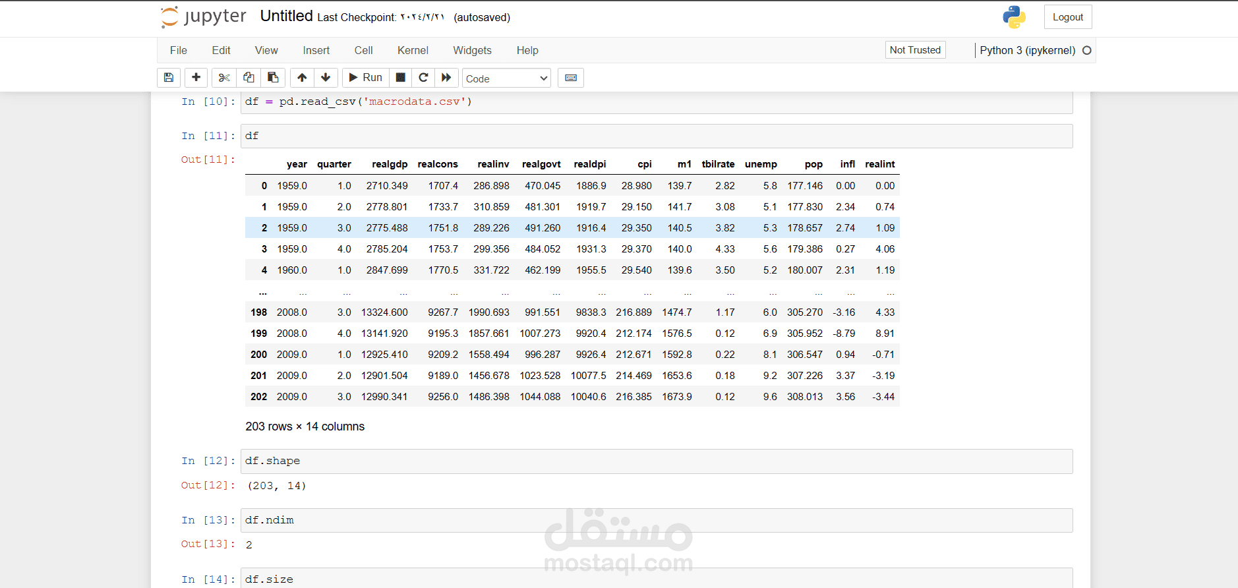Cut selected cells with scissors icon

click(224, 78)
